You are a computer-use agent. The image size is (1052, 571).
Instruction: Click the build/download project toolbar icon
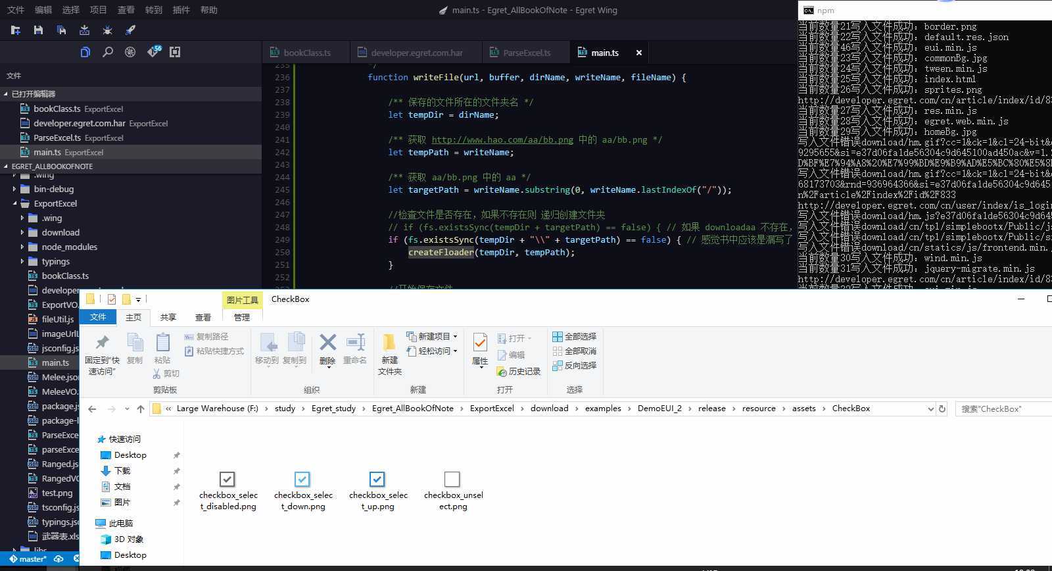pos(84,30)
